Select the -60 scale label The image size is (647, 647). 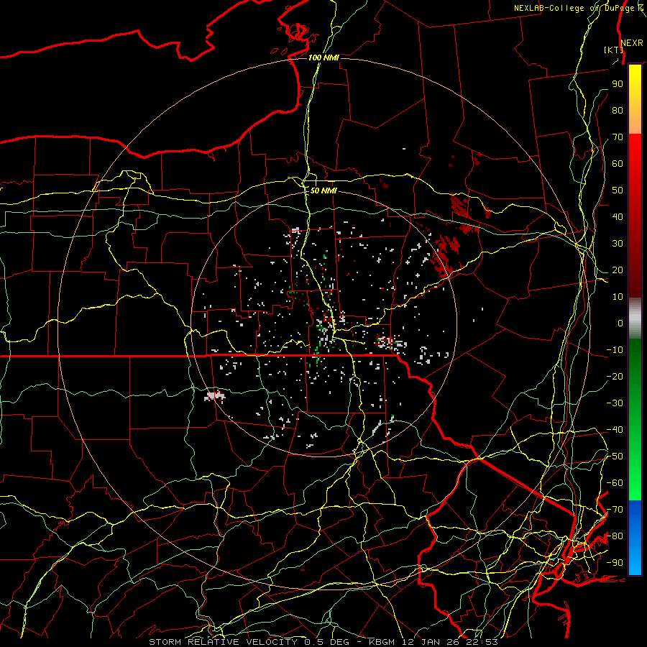[x=615, y=483]
